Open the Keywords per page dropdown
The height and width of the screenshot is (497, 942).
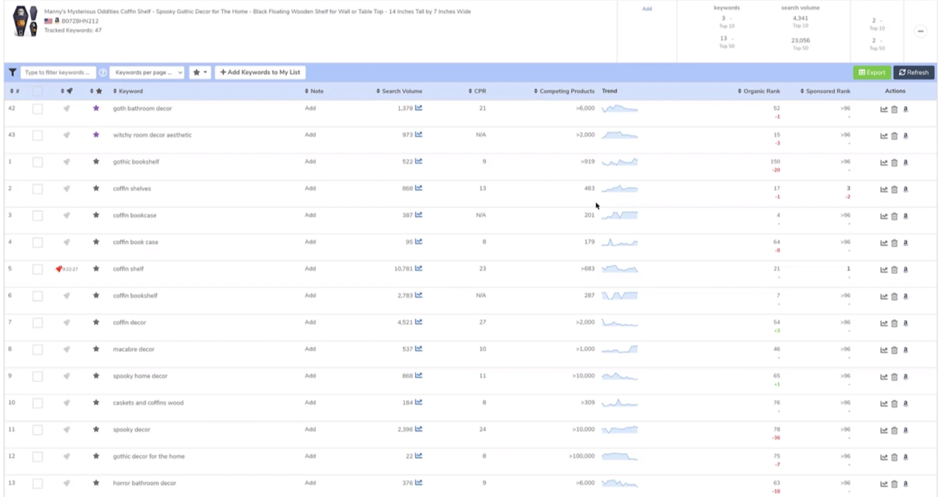coord(147,72)
